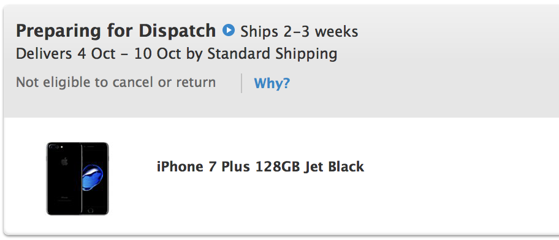Click the "Ships 2–3 weeks" status text
The height and width of the screenshot is (240, 559).
click(299, 32)
